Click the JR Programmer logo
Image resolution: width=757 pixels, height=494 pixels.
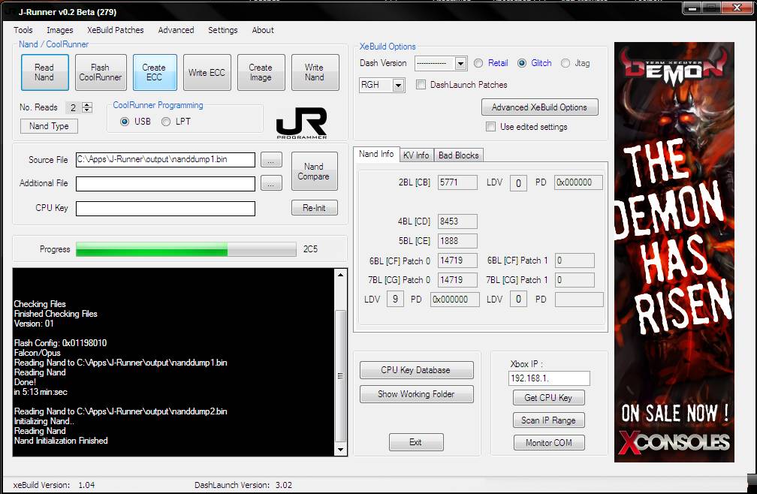302,123
